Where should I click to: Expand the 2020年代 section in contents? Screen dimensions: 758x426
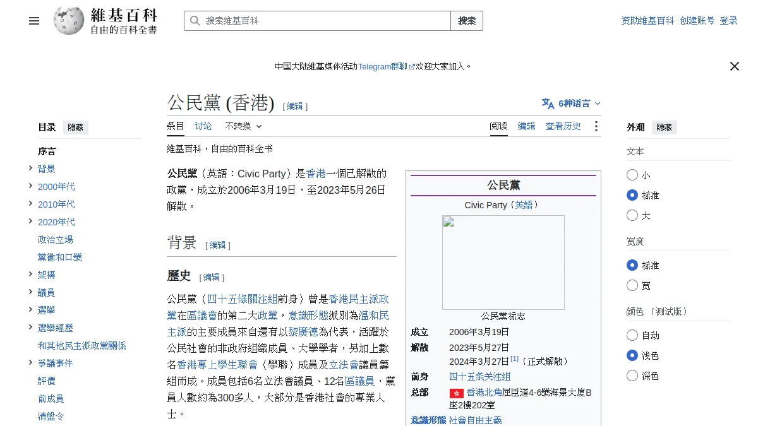click(x=30, y=221)
